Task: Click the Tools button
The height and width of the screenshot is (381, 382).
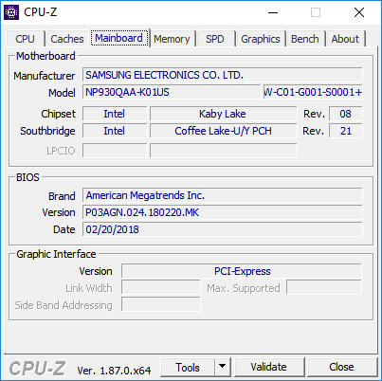Action: pos(188,367)
